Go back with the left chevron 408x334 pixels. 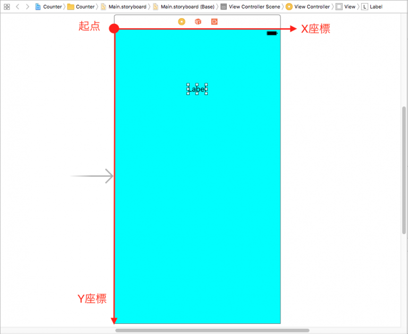[x=18, y=7]
